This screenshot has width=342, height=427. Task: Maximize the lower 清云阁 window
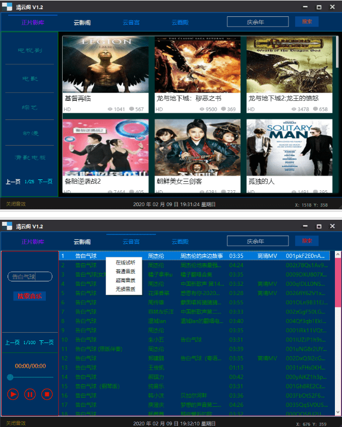[319, 226]
